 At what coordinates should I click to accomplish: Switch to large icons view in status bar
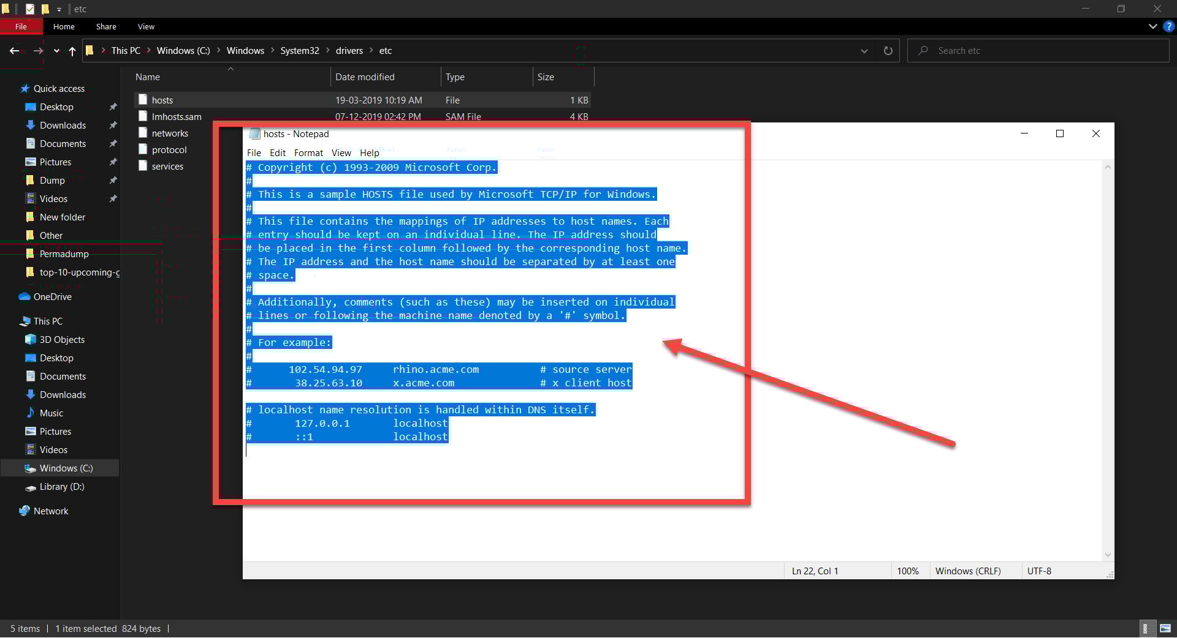(1165, 628)
